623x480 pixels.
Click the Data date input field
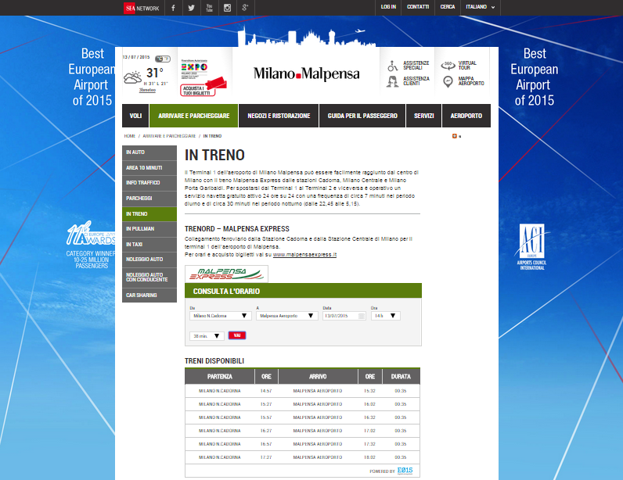click(x=340, y=316)
